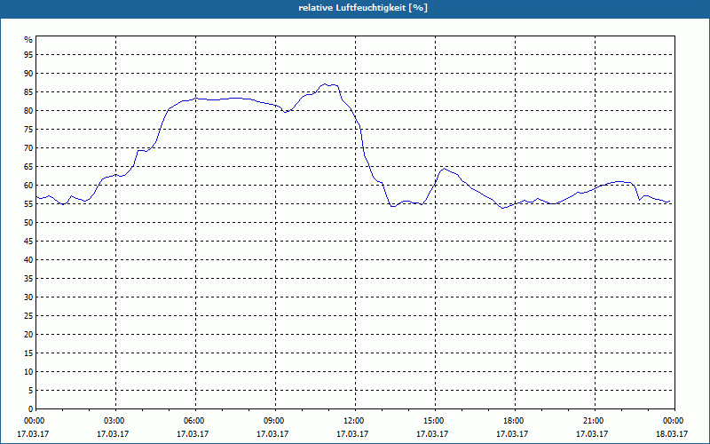
Task: Pick the 18:00 time label
Action: click(x=516, y=421)
